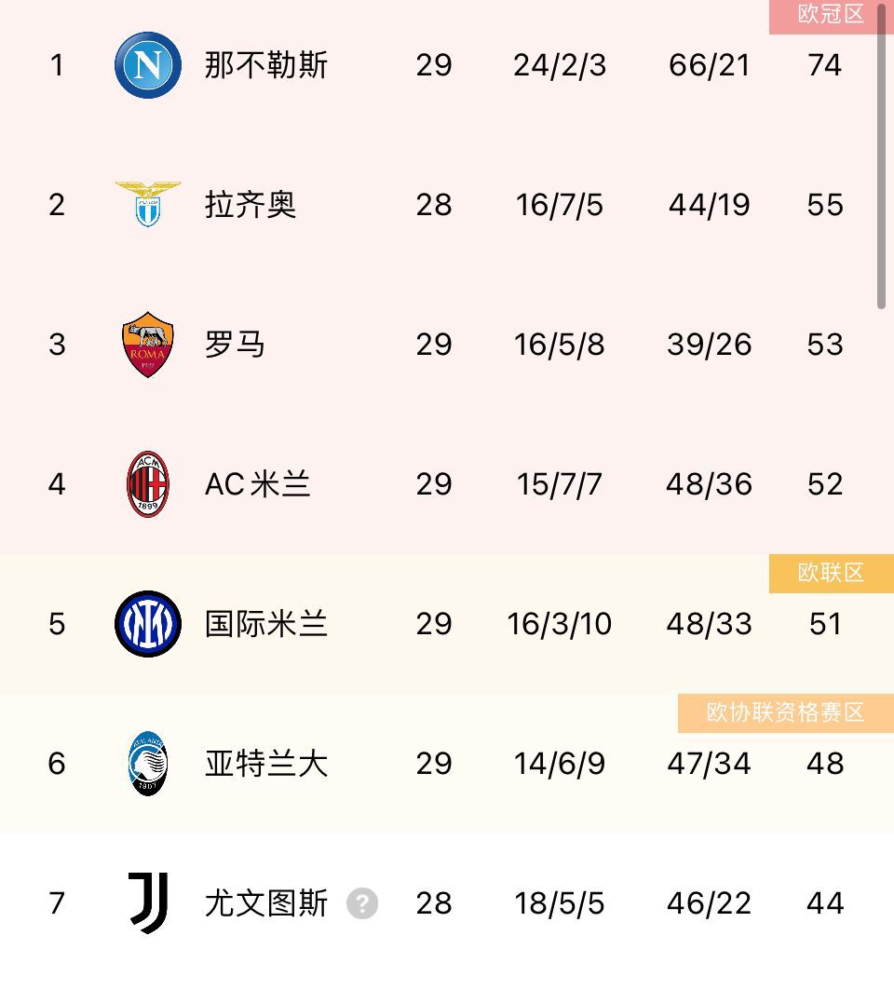Tap Juventus's 18/5/5 record
Image resolution: width=894 pixels, height=990 pixels.
click(x=560, y=903)
